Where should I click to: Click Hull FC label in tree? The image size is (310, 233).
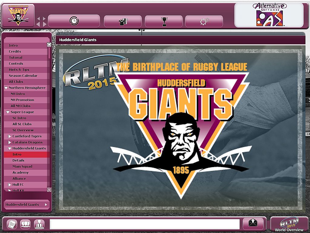tap(18, 185)
